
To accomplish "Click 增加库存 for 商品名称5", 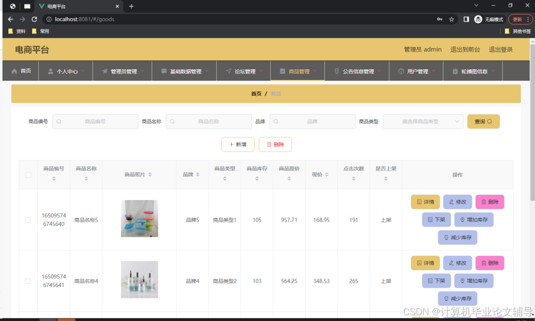I will (474, 220).
